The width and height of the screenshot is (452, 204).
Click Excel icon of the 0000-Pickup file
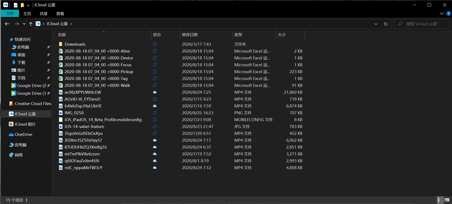pos(61,72)
